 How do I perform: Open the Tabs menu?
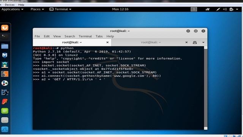pos(99,36)
